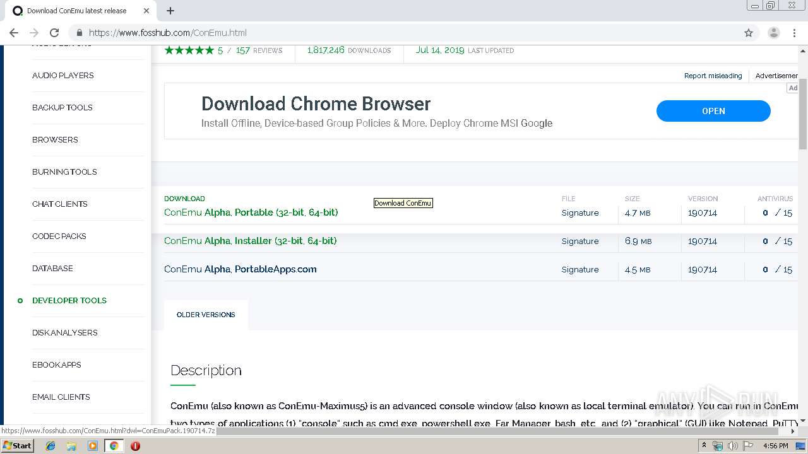Screen dimensions: 808x454
Task: Click the Download Chrome Browser ad headline
Action: click(316, 104)
